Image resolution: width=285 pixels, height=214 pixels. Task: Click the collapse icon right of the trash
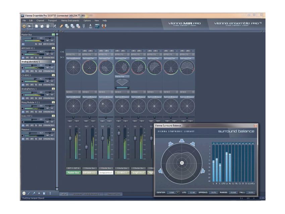pyautogui.click(x=50, y=193)
